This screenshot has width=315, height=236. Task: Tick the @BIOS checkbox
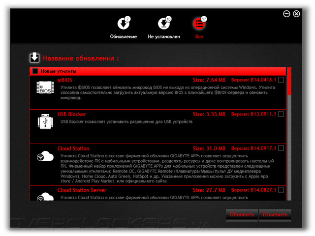281,80
